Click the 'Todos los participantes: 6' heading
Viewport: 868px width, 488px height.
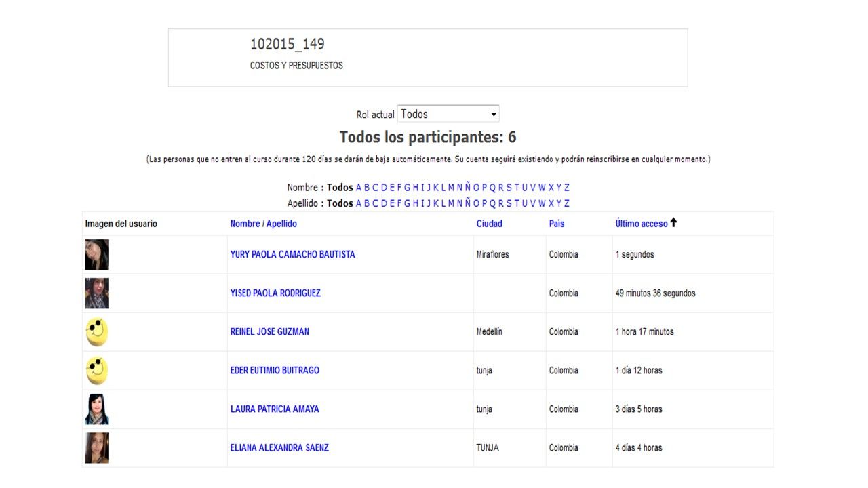[428, 137]
